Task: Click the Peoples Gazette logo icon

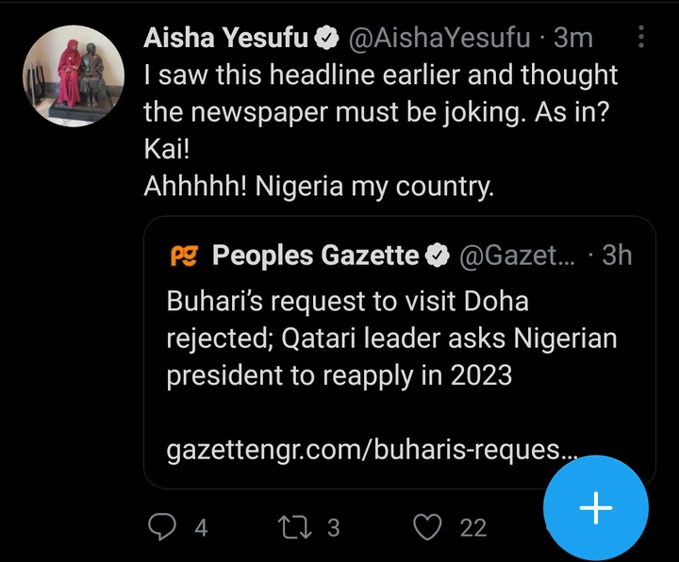Action: coord(183,255)
